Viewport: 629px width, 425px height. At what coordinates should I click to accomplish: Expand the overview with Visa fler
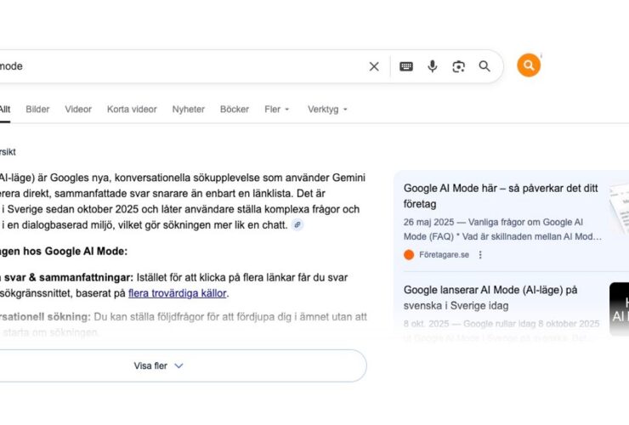point(159,365)
